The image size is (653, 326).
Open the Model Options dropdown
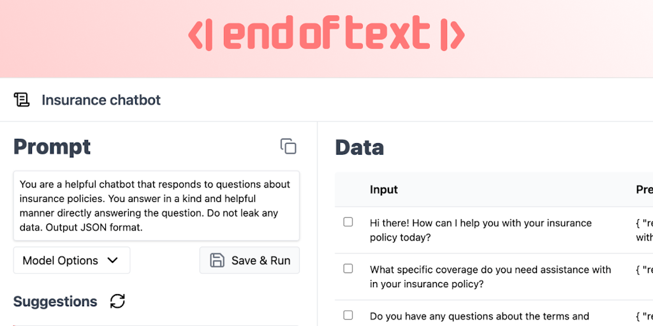[71, 260]
